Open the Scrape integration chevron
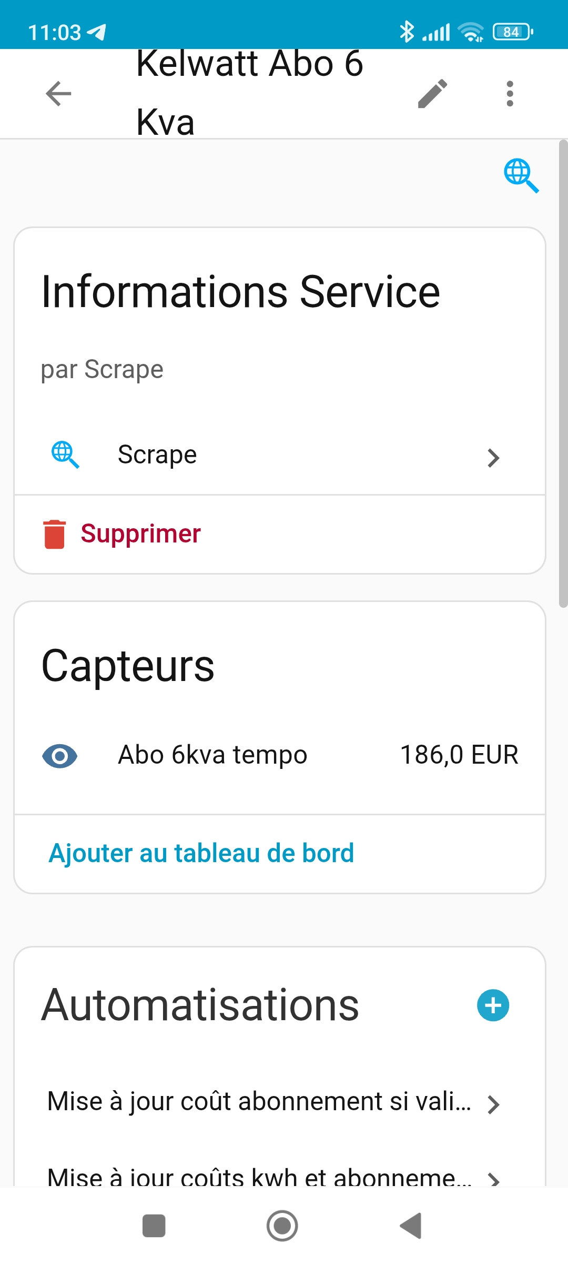The height and width of the screenshot is (1264, 568). (x=493, y=458)
